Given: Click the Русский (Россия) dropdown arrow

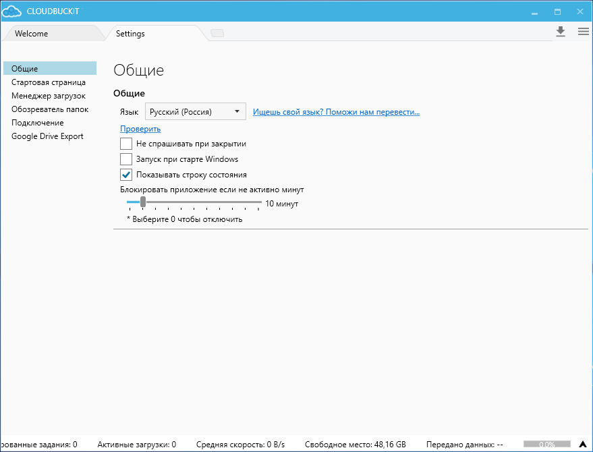Looking at the screenshot, I should (x=237, y=111).
